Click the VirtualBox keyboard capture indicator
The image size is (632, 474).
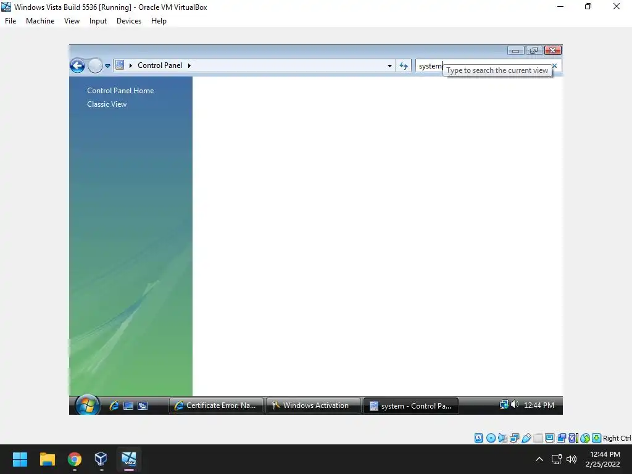[x=597, y=438]
